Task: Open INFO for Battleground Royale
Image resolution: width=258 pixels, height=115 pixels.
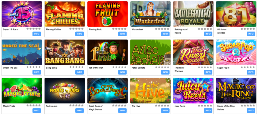Action: click(x=208, y=34)
